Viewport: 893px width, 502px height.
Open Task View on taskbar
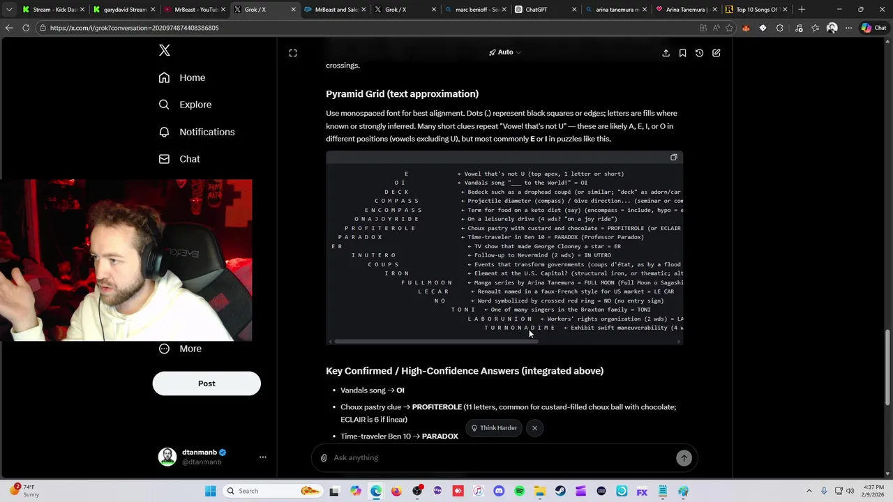click(334, 491)
